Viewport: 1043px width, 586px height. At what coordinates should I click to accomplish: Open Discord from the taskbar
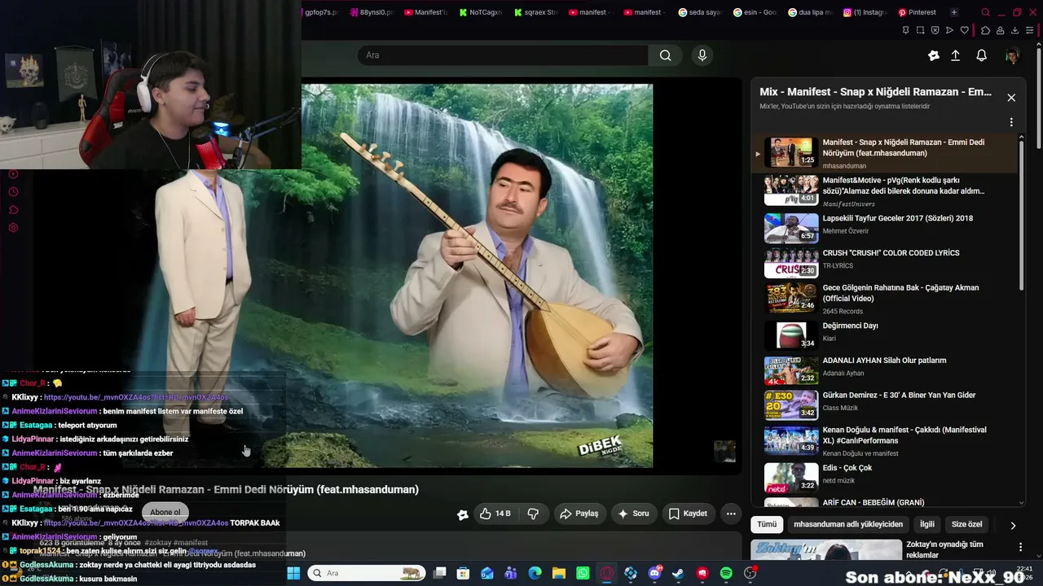[x=654, y=573]
